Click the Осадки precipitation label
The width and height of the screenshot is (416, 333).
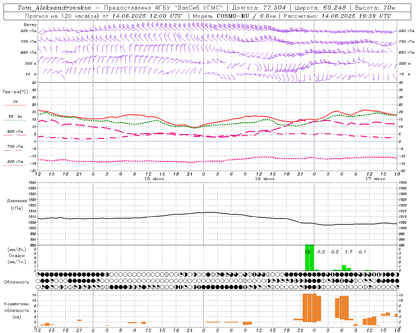17,256
